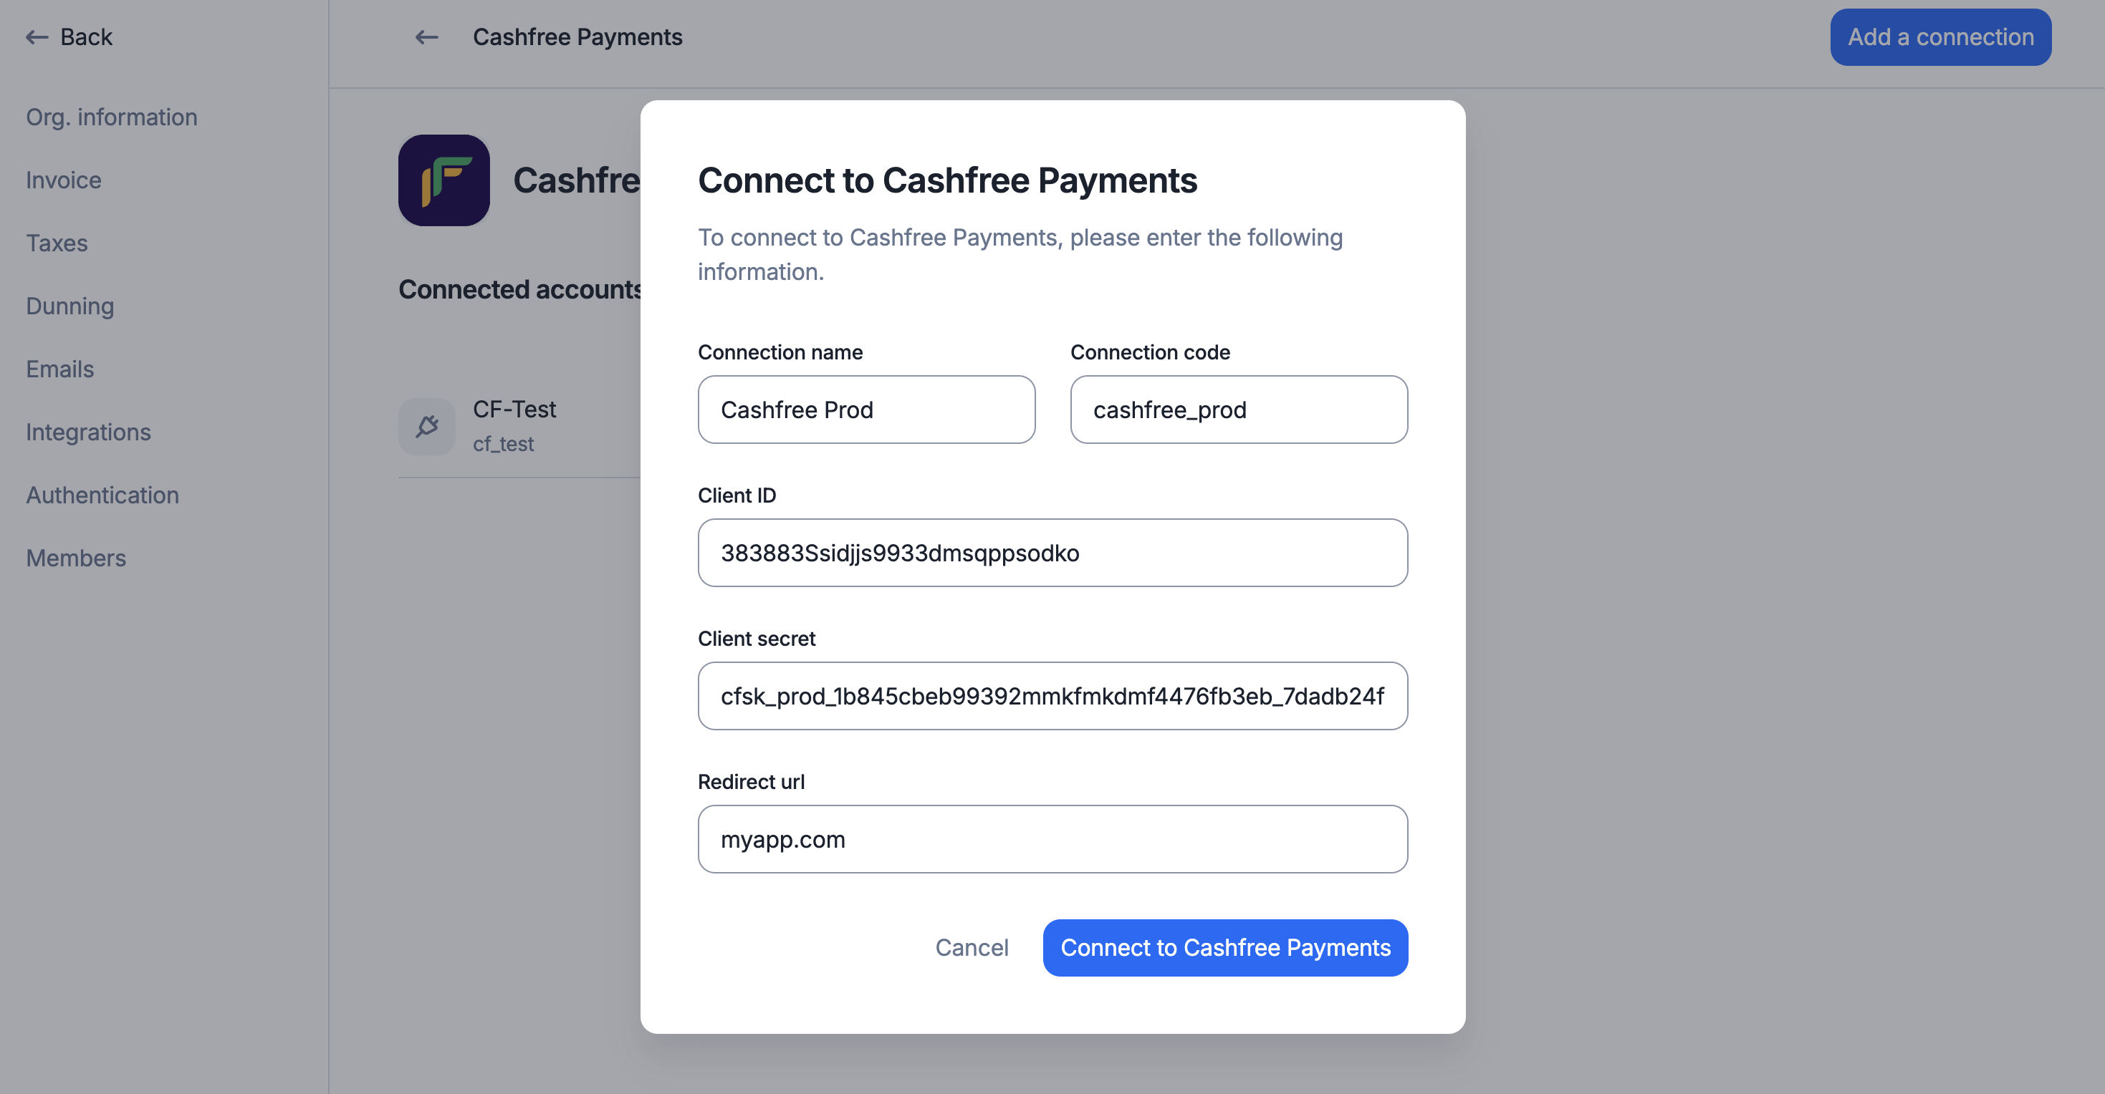The width and height of the screenshot is (2105, 1094).
Task: Go to Authentication settings
Action: (103, 494)
